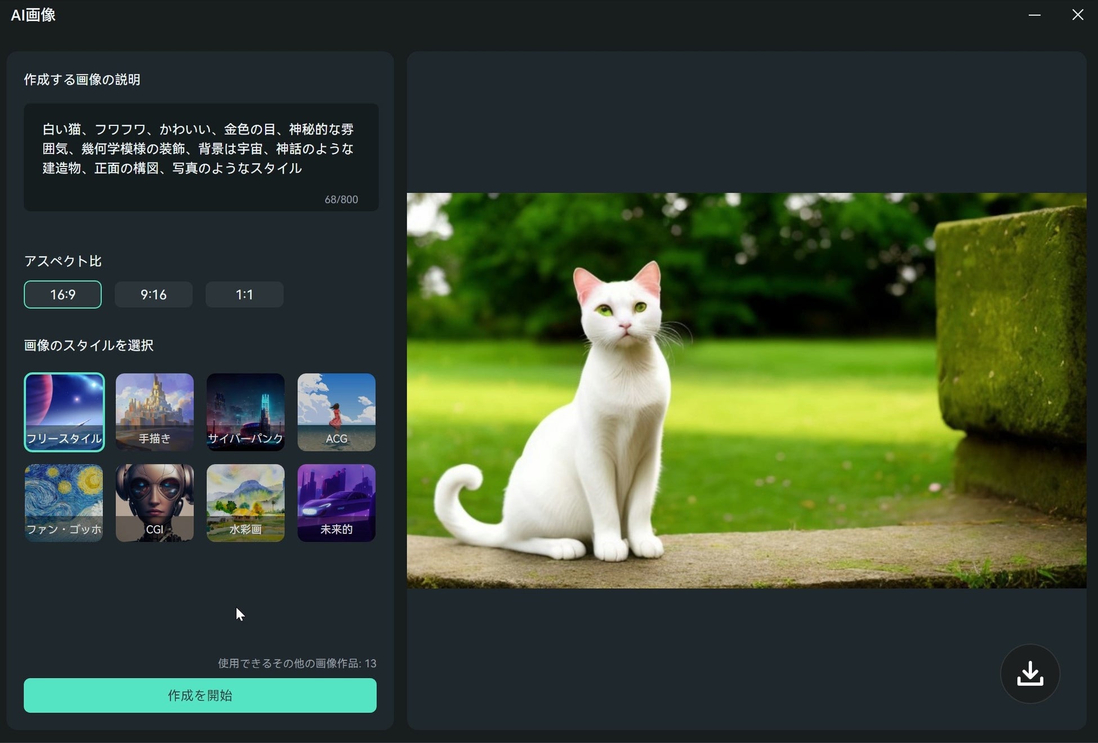Click the 68/800 character counter
Image resolution: width=1098 pixels, height=743 pixels.
point(341,200)
